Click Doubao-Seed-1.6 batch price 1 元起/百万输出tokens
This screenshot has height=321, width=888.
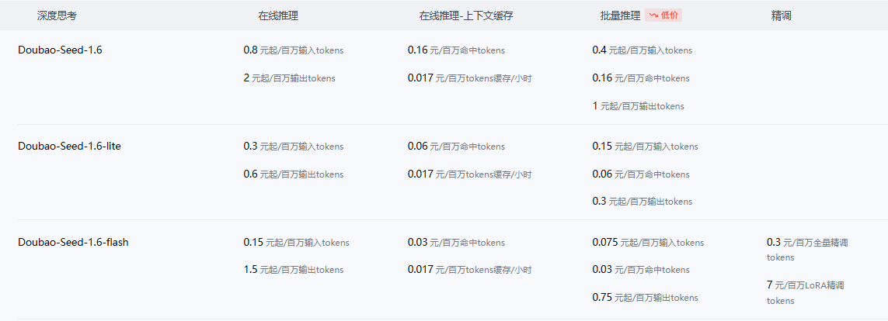[x=639, y=105]
